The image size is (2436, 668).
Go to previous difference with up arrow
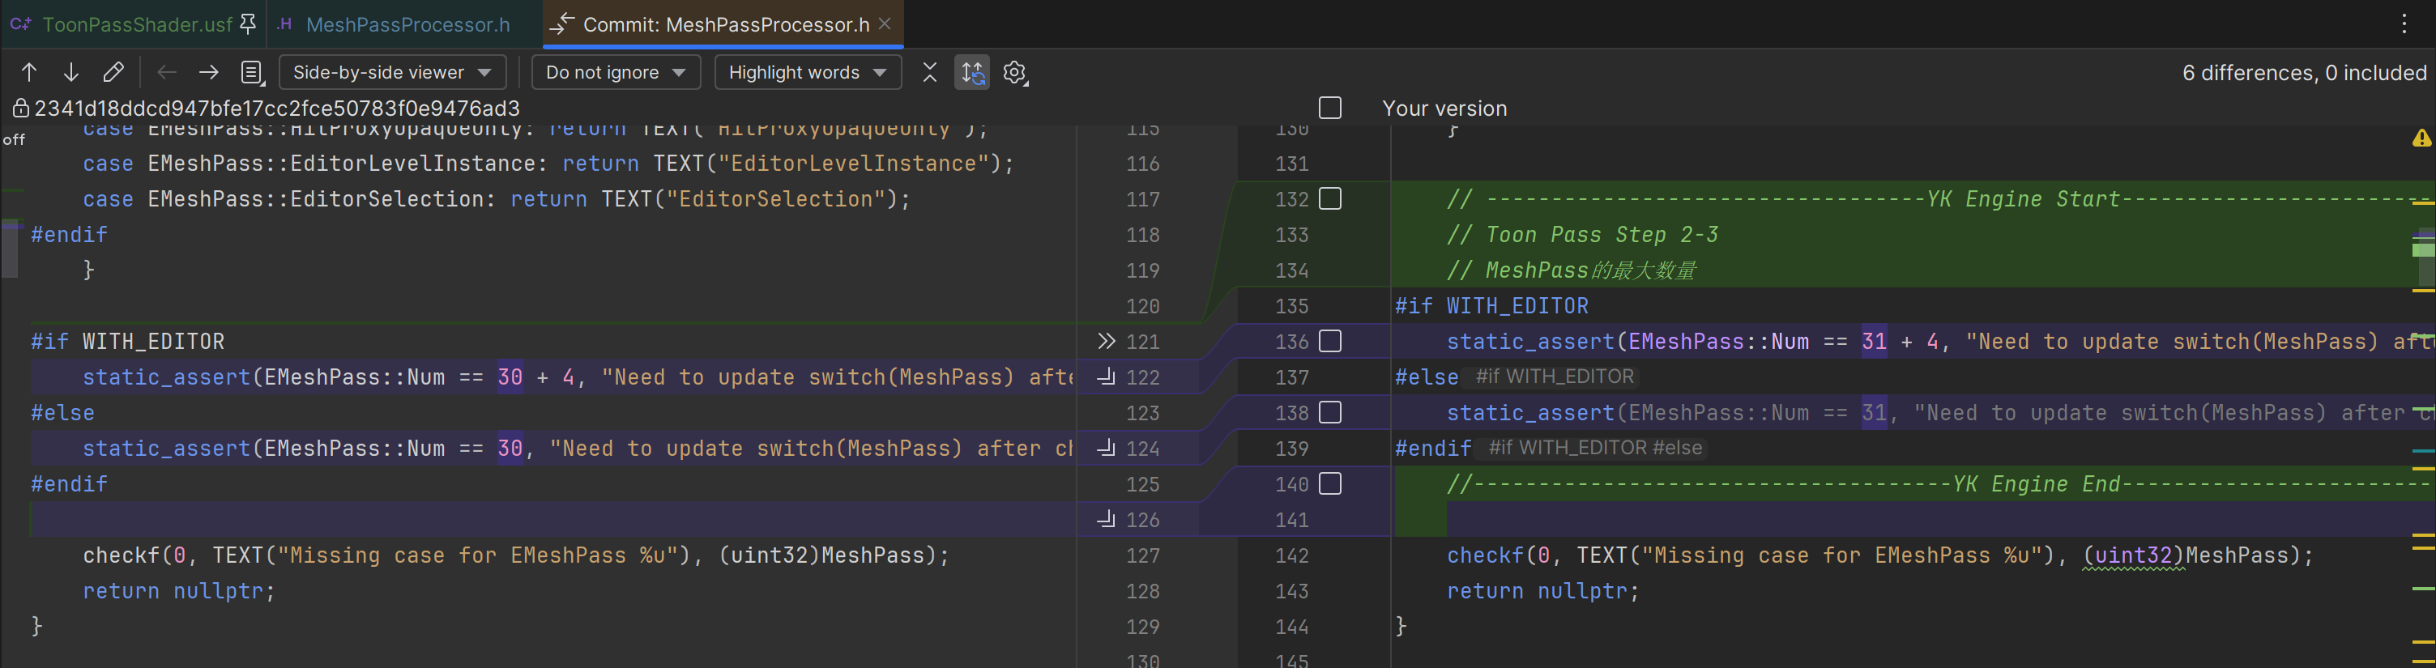pos(29,73)
